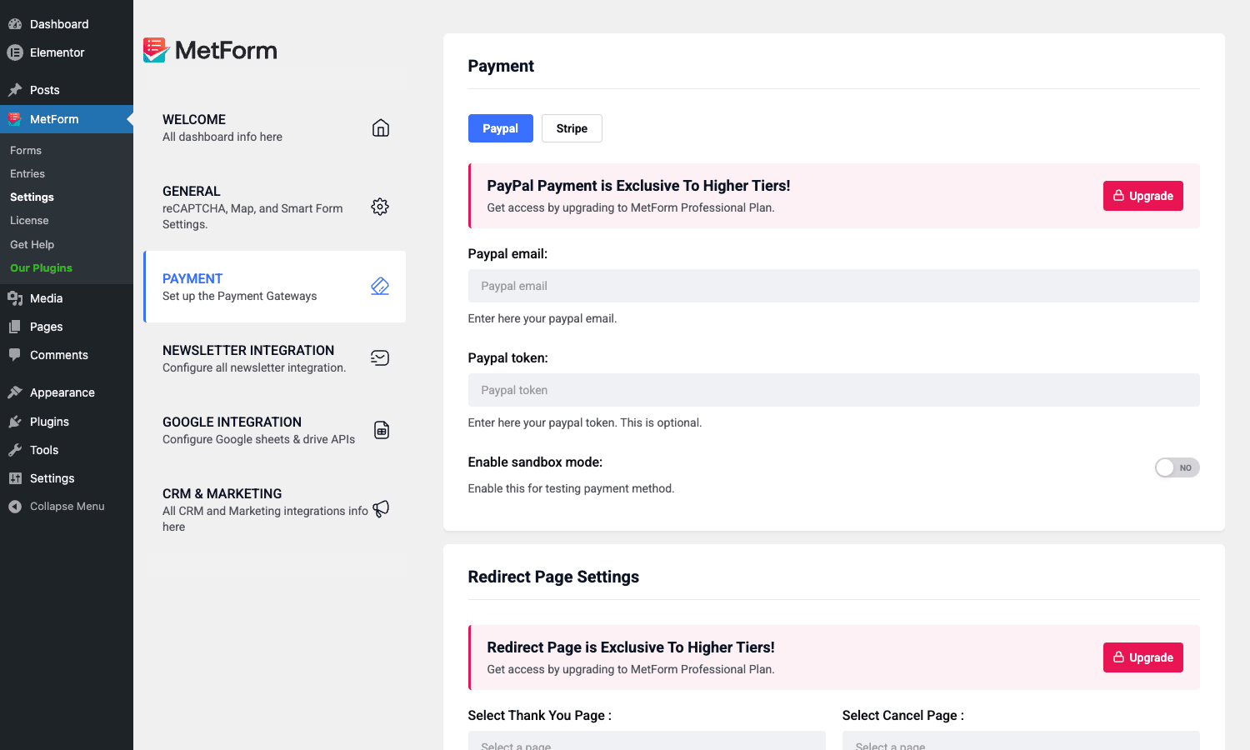Open GOOGLE INTEGRATION section
This screenshot has height=750, width=1250.
click(x=275, y=430)
